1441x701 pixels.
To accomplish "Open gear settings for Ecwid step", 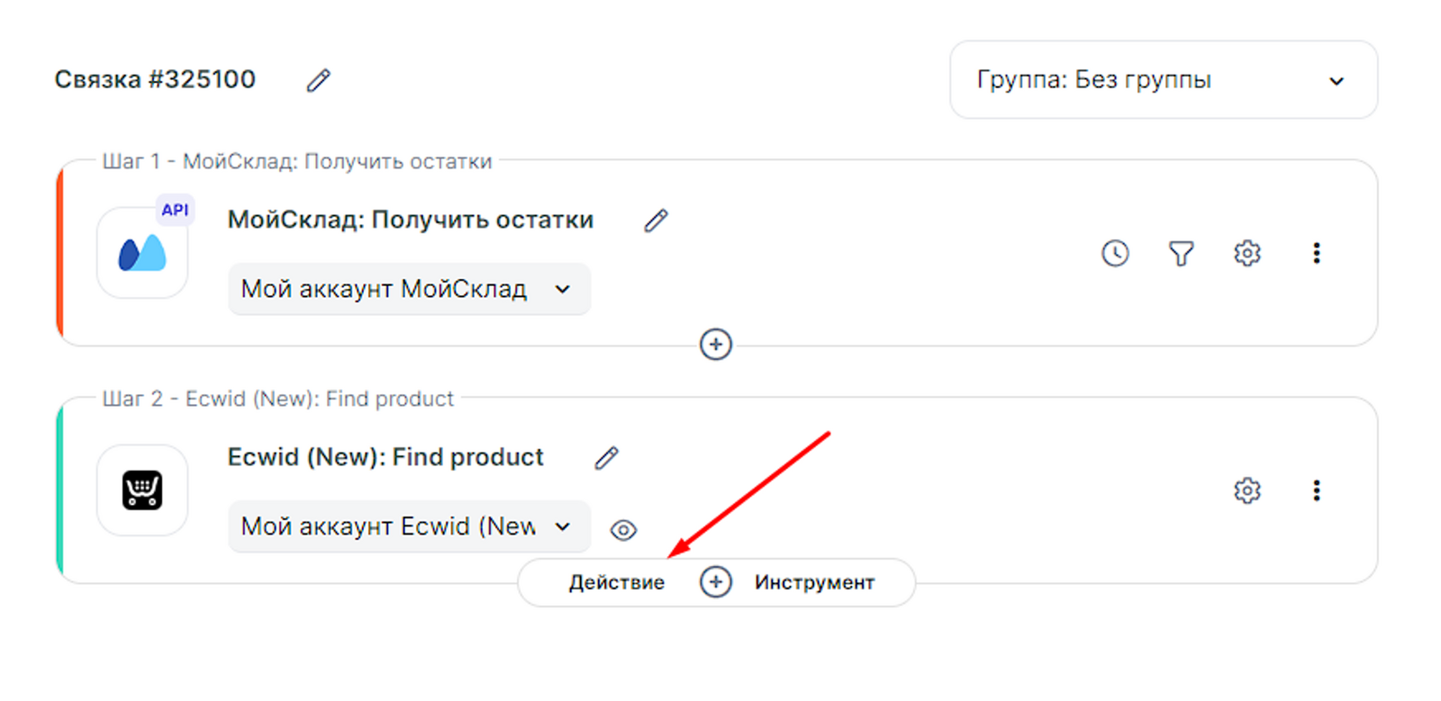I will point(1247,491).
